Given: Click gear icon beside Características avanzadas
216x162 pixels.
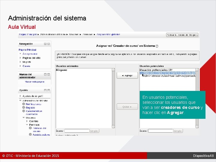Looking at the screenshot, I should (24, 111).
